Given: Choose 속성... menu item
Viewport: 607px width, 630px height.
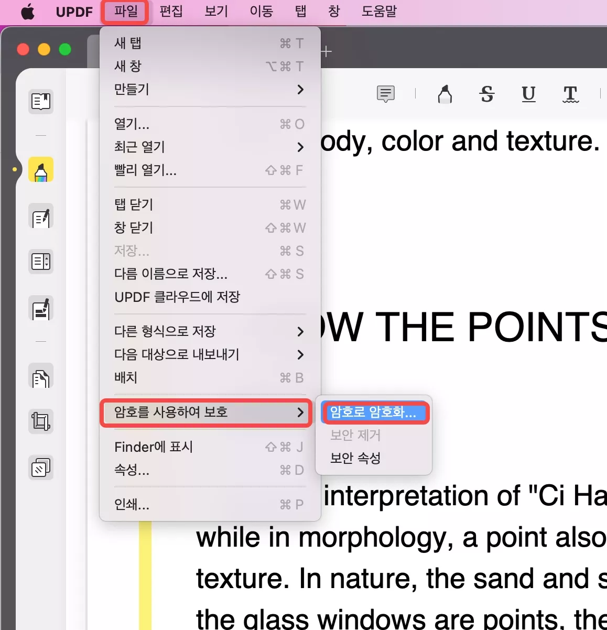Looking at the screenshot, I should tap(210, 470).
